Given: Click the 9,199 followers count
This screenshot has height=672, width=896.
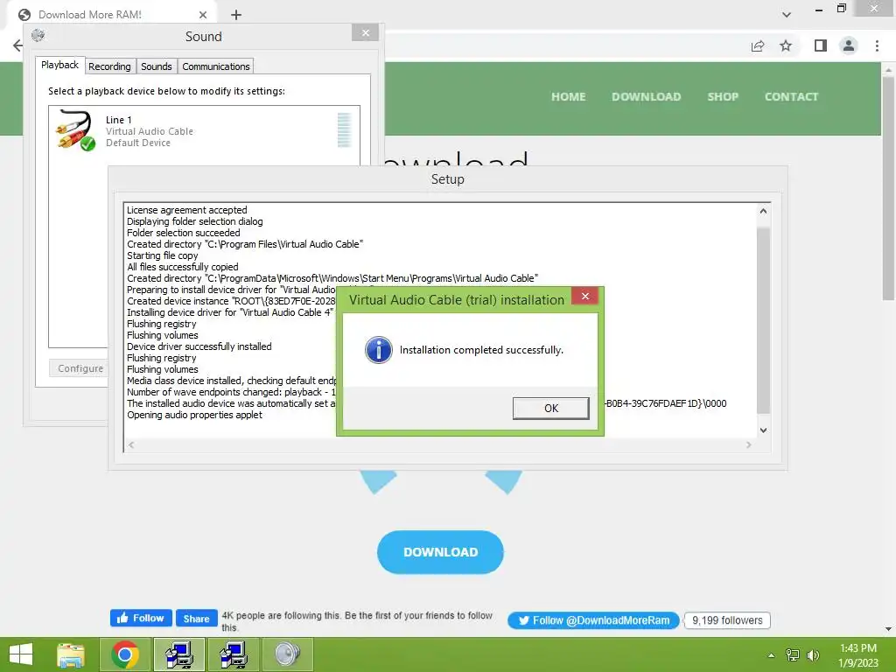Looking at the screenshot, I should click(x=727, y=620).
